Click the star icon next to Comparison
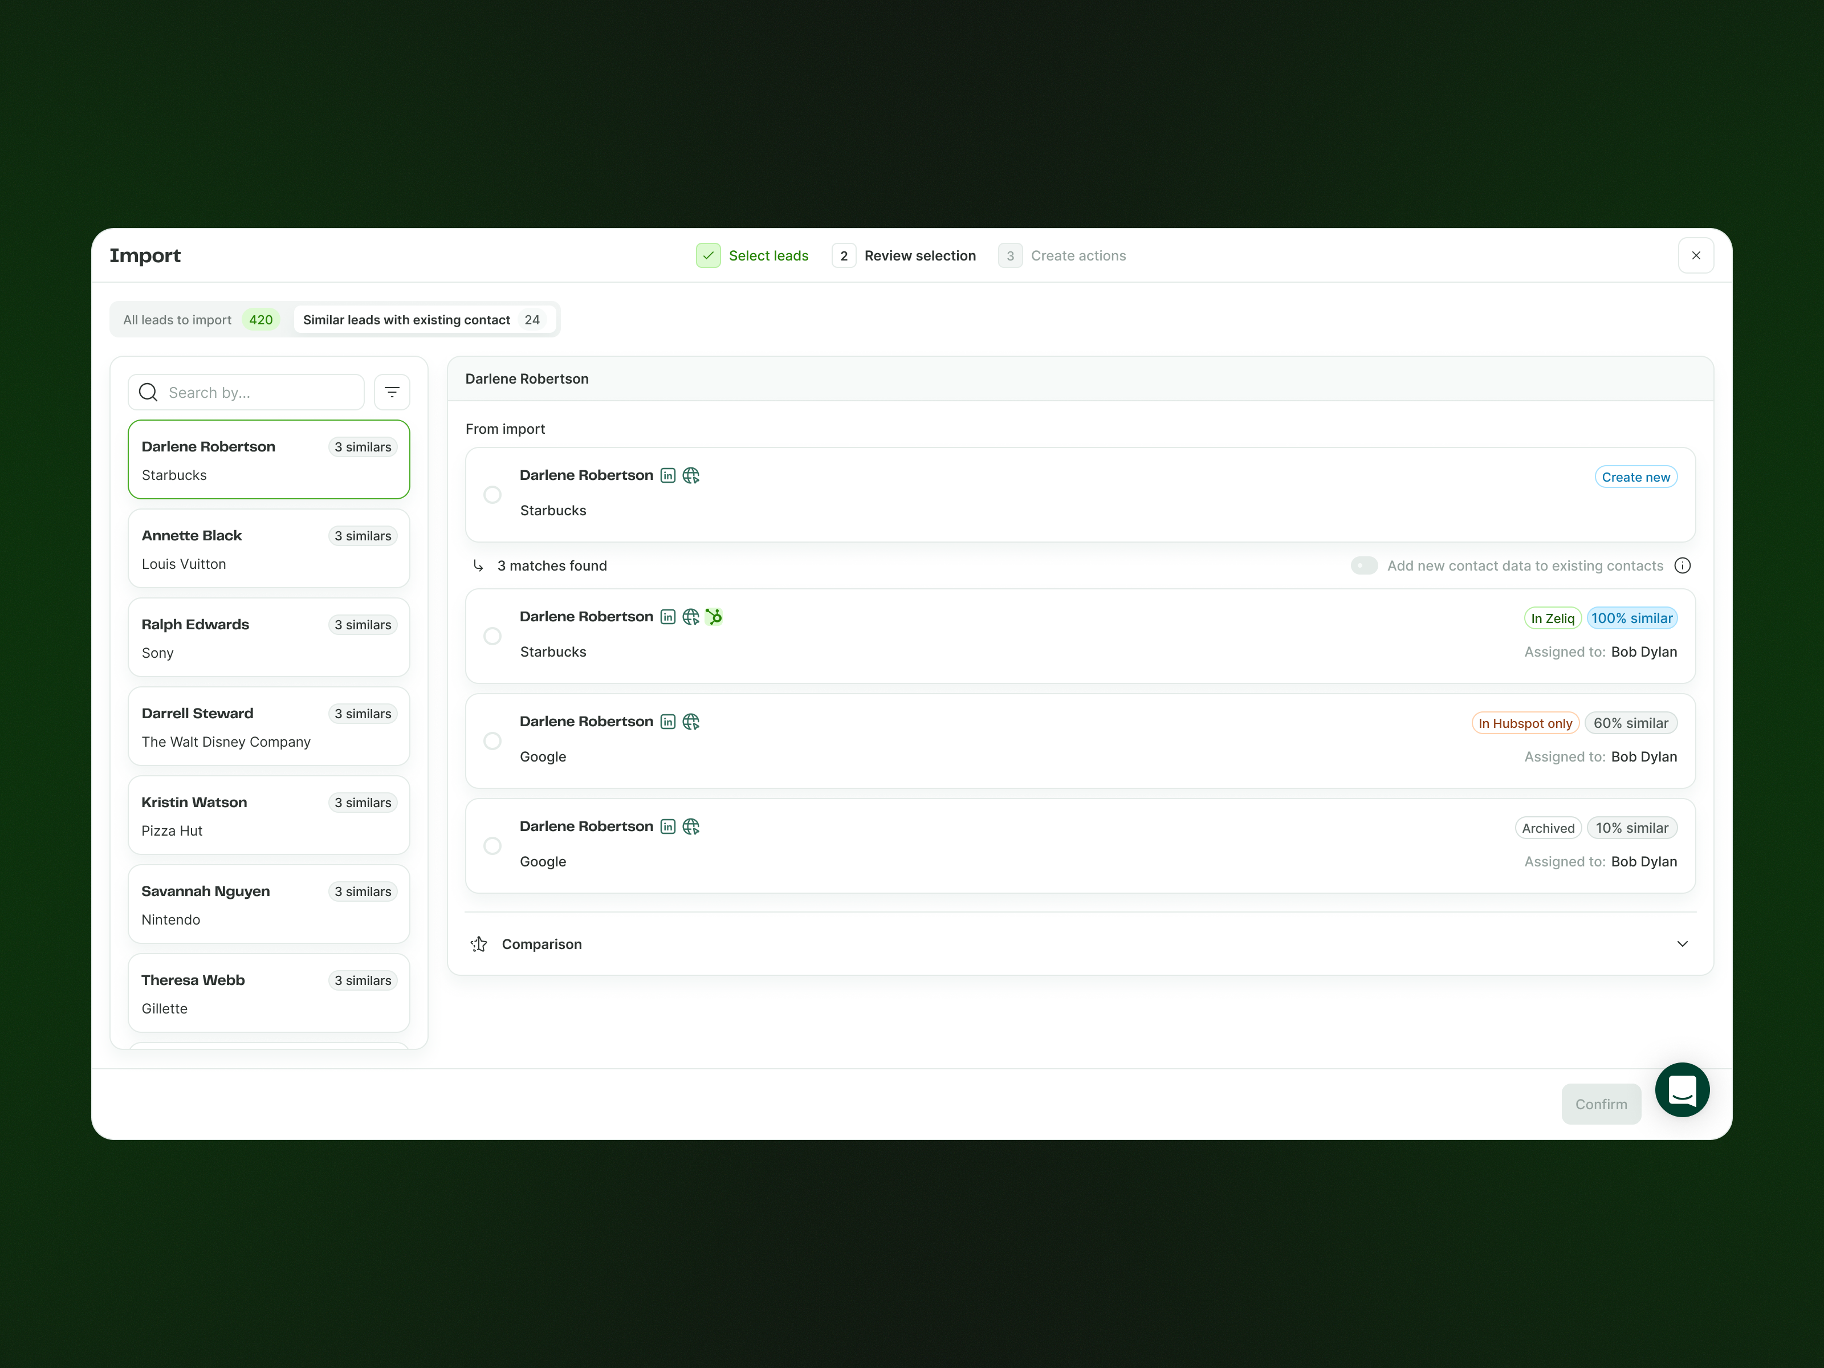The image size is (1824, 1368). 478,944
